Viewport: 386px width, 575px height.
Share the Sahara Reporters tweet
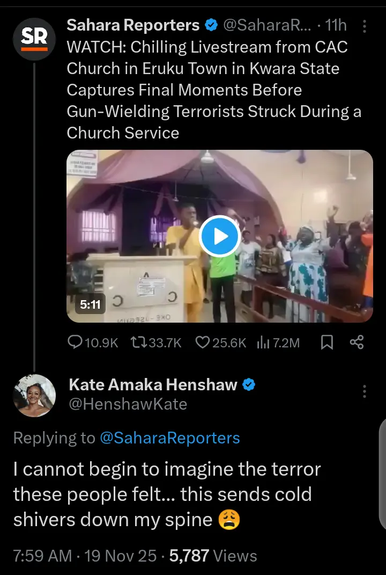357,343
